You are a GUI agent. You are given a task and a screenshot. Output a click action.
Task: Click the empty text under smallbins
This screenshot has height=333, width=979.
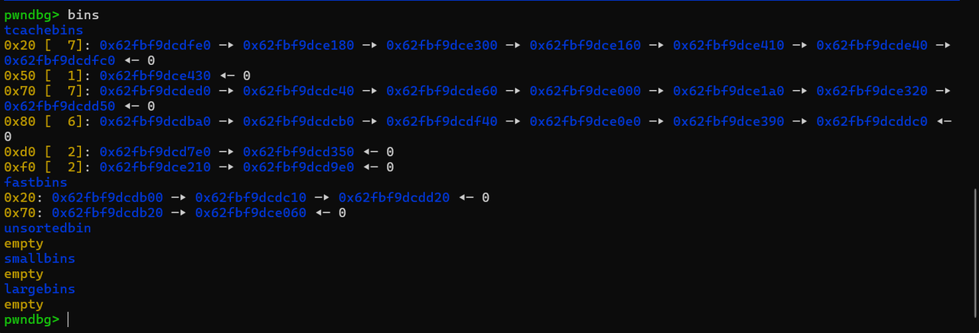(24, 274)
